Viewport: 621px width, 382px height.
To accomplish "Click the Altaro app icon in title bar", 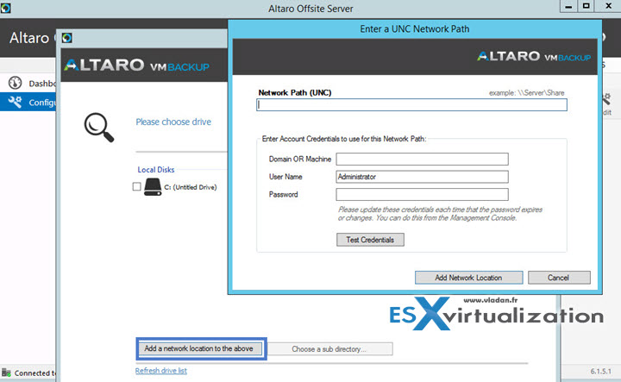I will 5,8.
